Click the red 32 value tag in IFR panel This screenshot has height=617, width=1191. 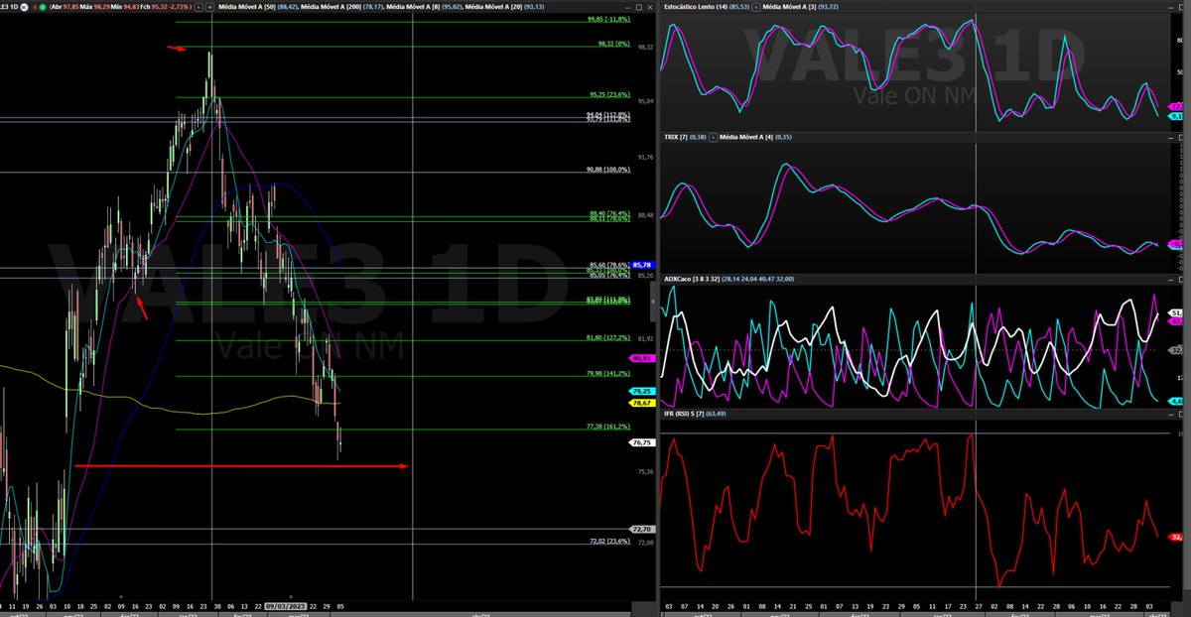pyautogui.click(x=1175, y=537)
